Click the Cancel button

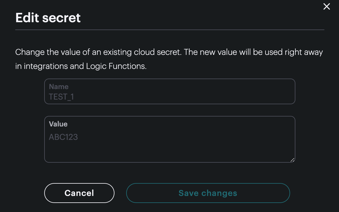(79, 193)
